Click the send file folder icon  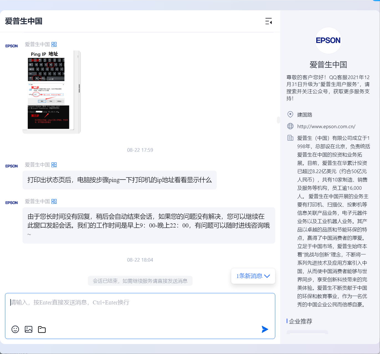pyautogui.click(x=42, y=329)
